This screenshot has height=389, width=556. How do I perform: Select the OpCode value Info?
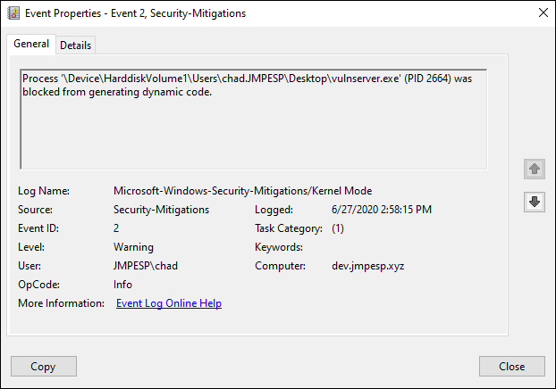(x=123, y=285)
